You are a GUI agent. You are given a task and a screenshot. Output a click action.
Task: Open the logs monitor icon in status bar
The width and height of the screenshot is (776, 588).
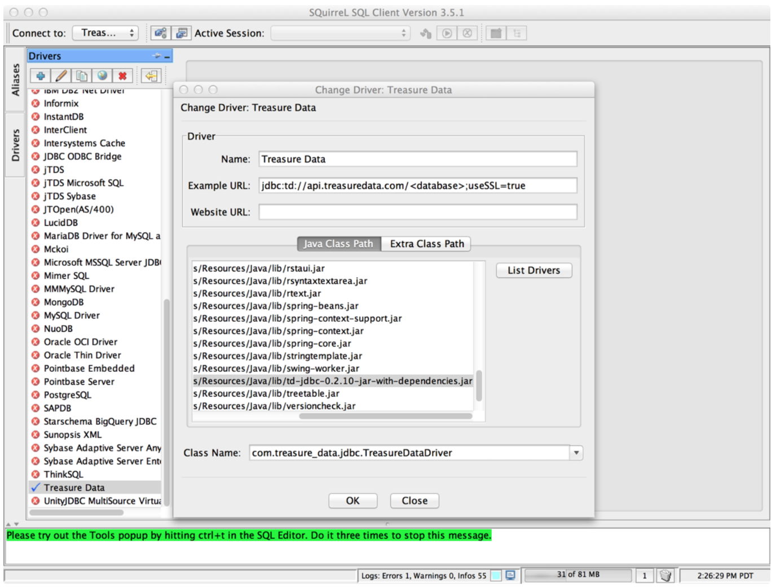510,576
